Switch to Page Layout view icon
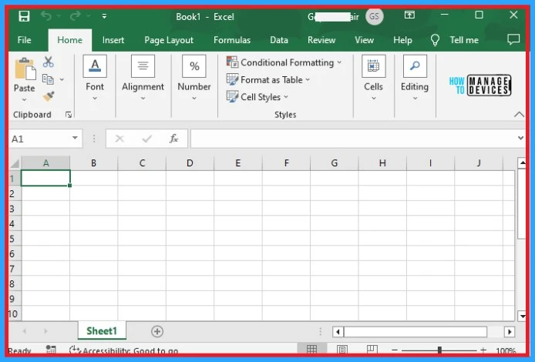 342,349
